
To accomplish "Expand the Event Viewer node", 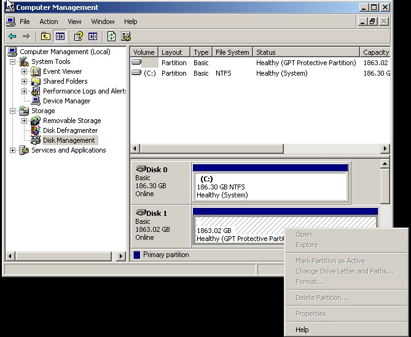I will (24, 71).
